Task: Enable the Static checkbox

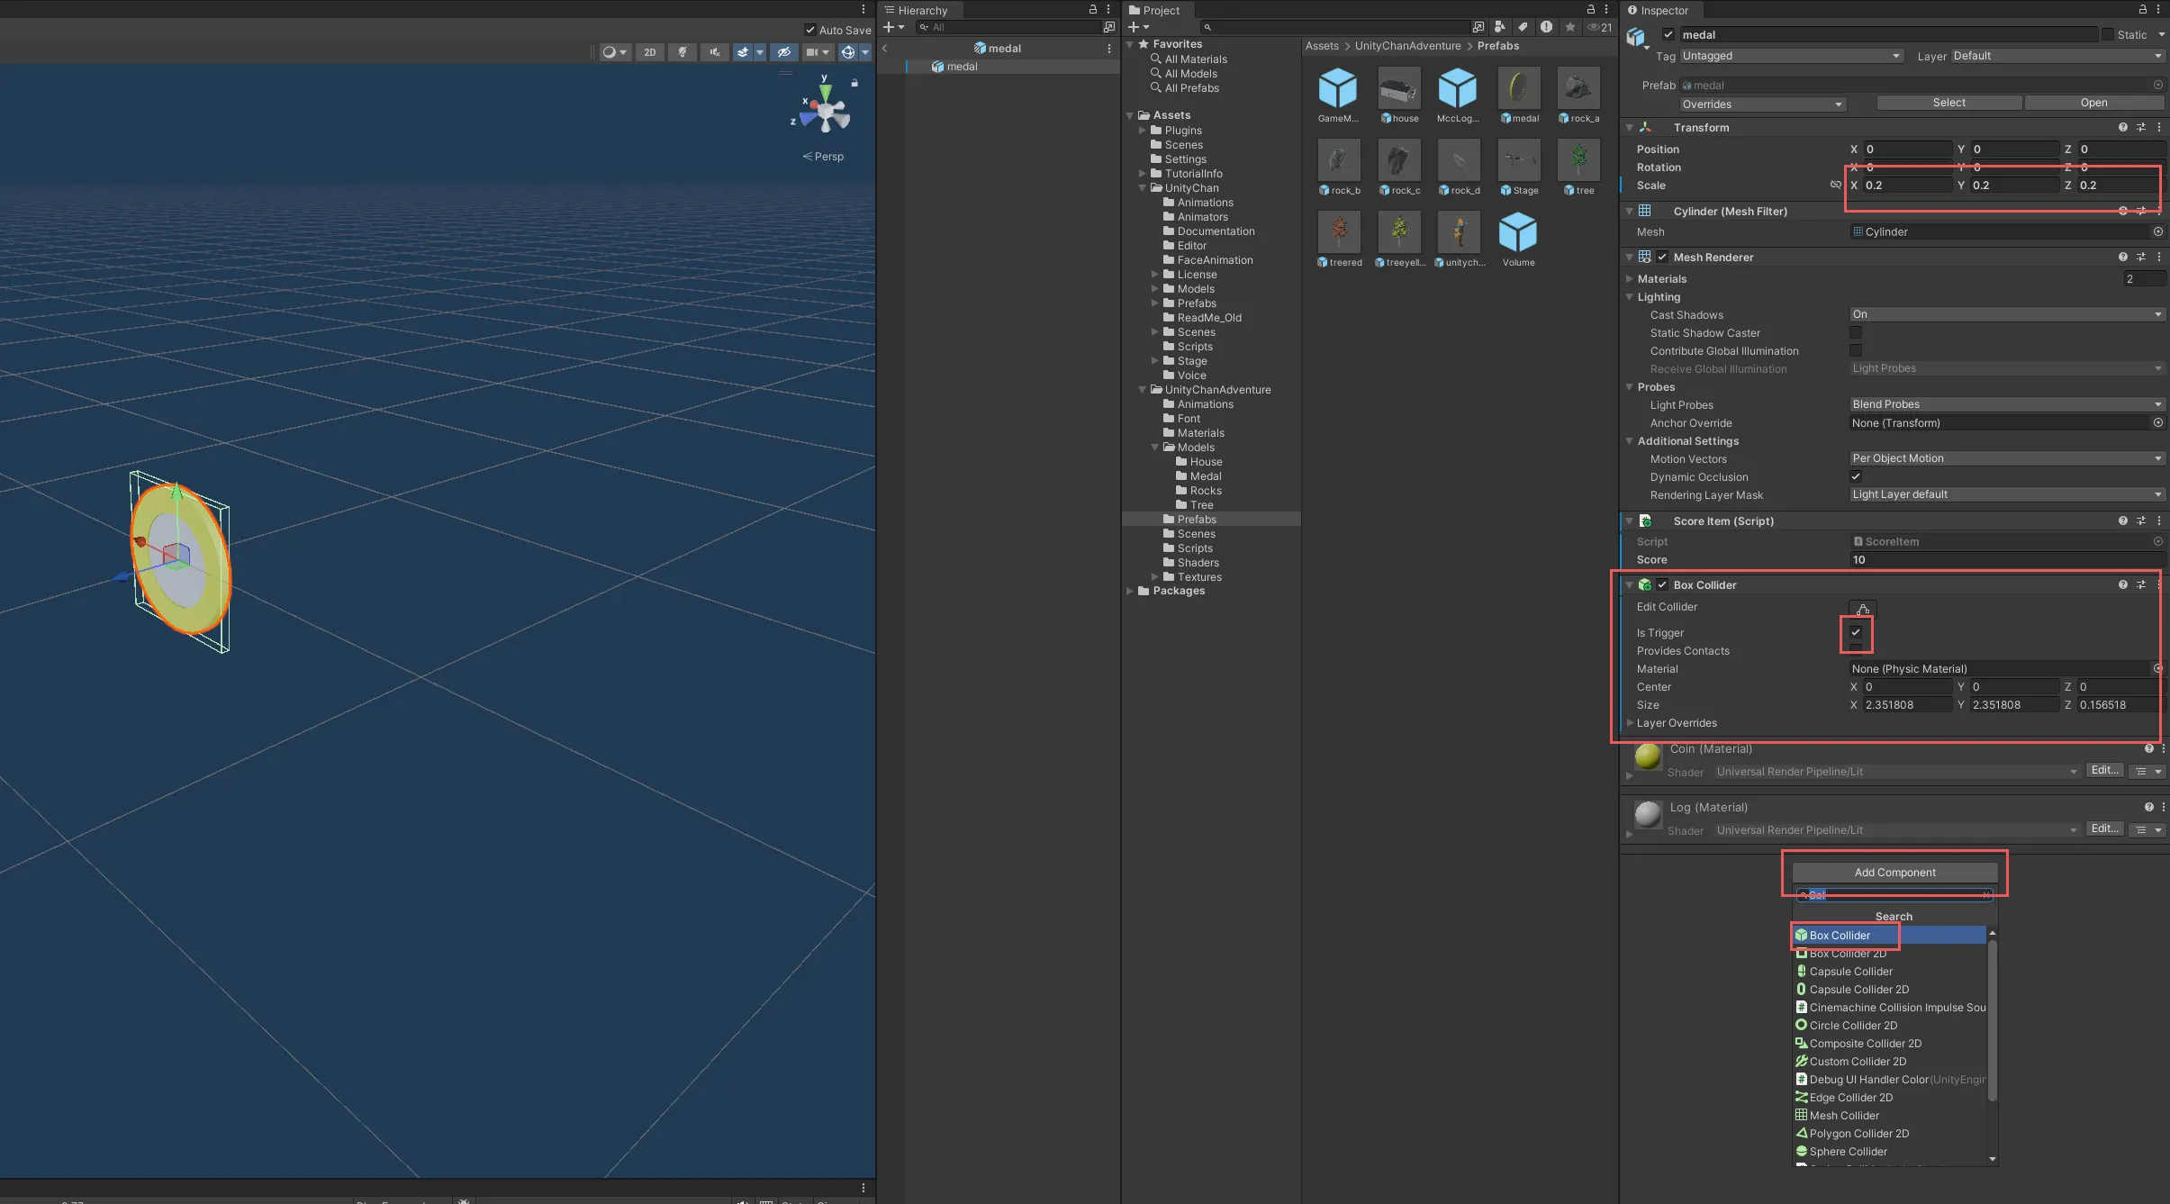Action: 2108,35
